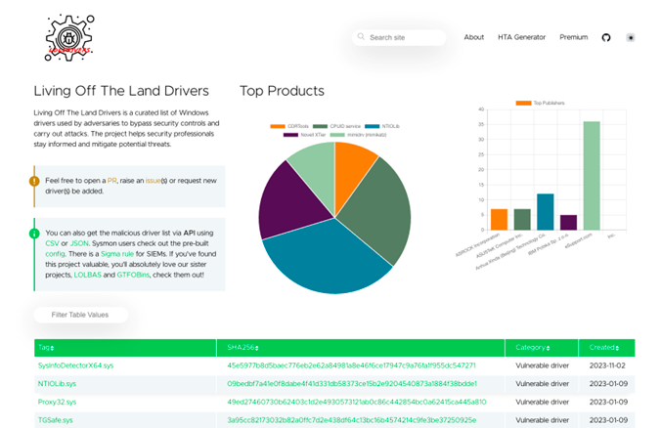661x428 pixels.
Task: Click the LOLDrivers gear logo
Action: click(69, 38)
